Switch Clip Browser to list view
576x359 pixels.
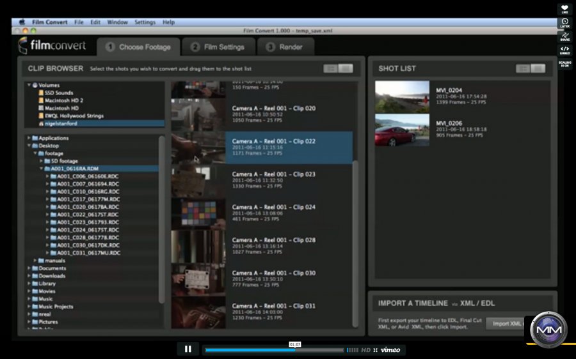331,68
